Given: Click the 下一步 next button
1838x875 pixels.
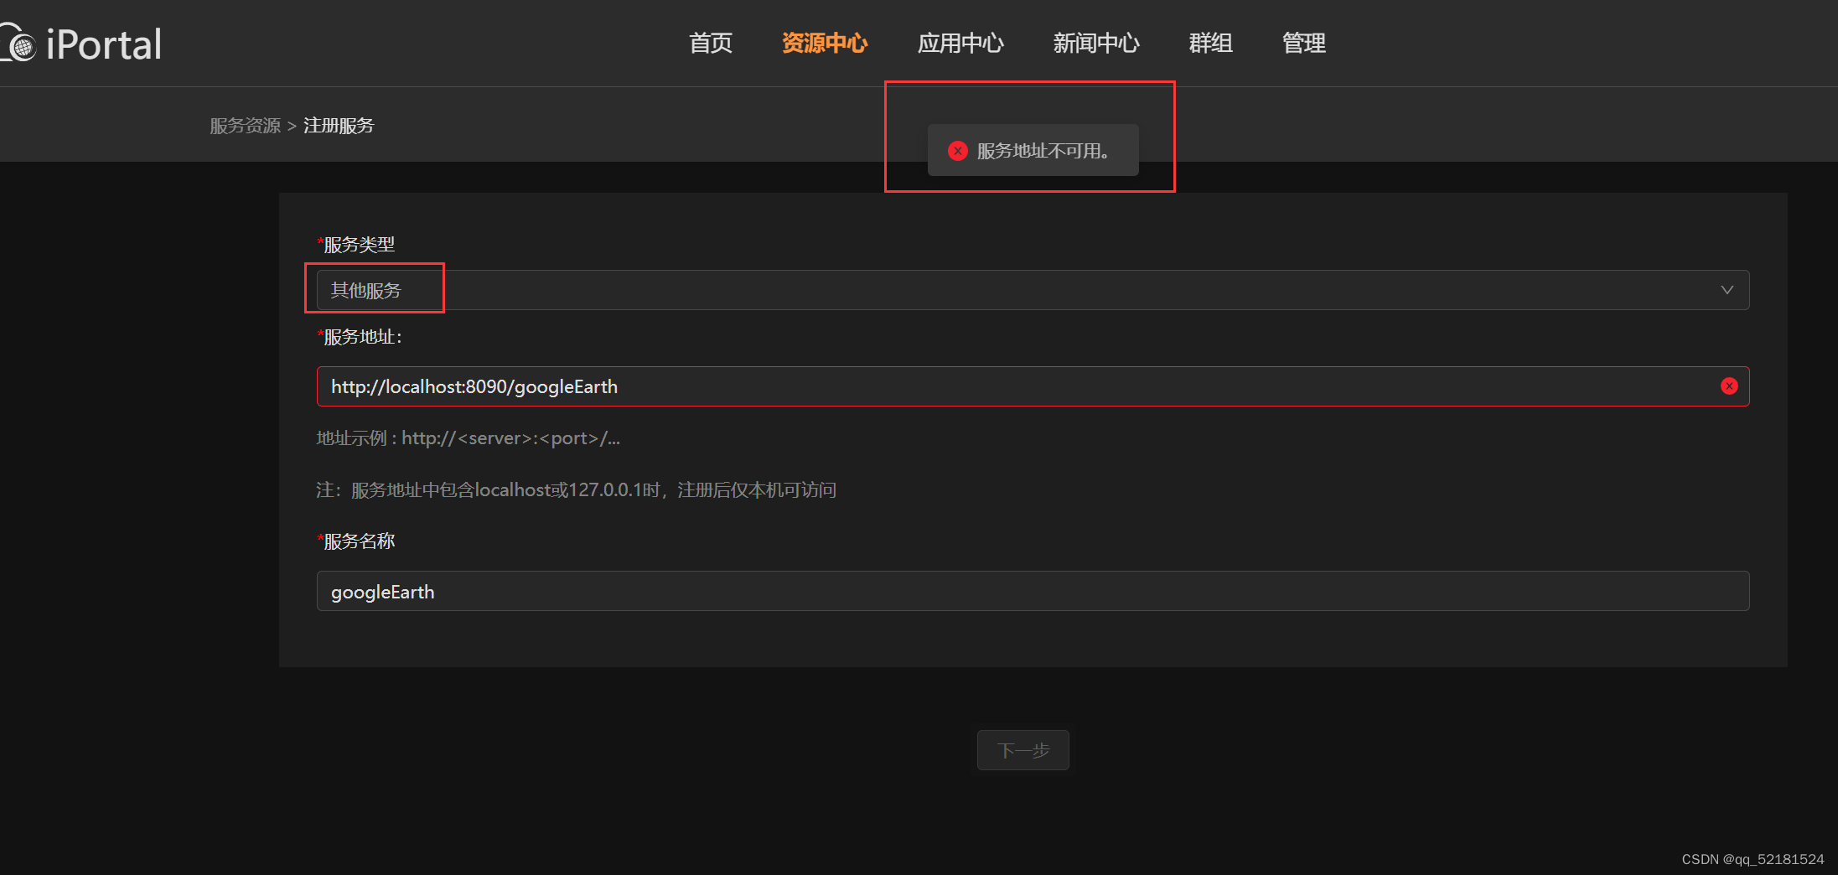Looking at the screenshot, I should pyautogui.click(x=1023, y=750).
